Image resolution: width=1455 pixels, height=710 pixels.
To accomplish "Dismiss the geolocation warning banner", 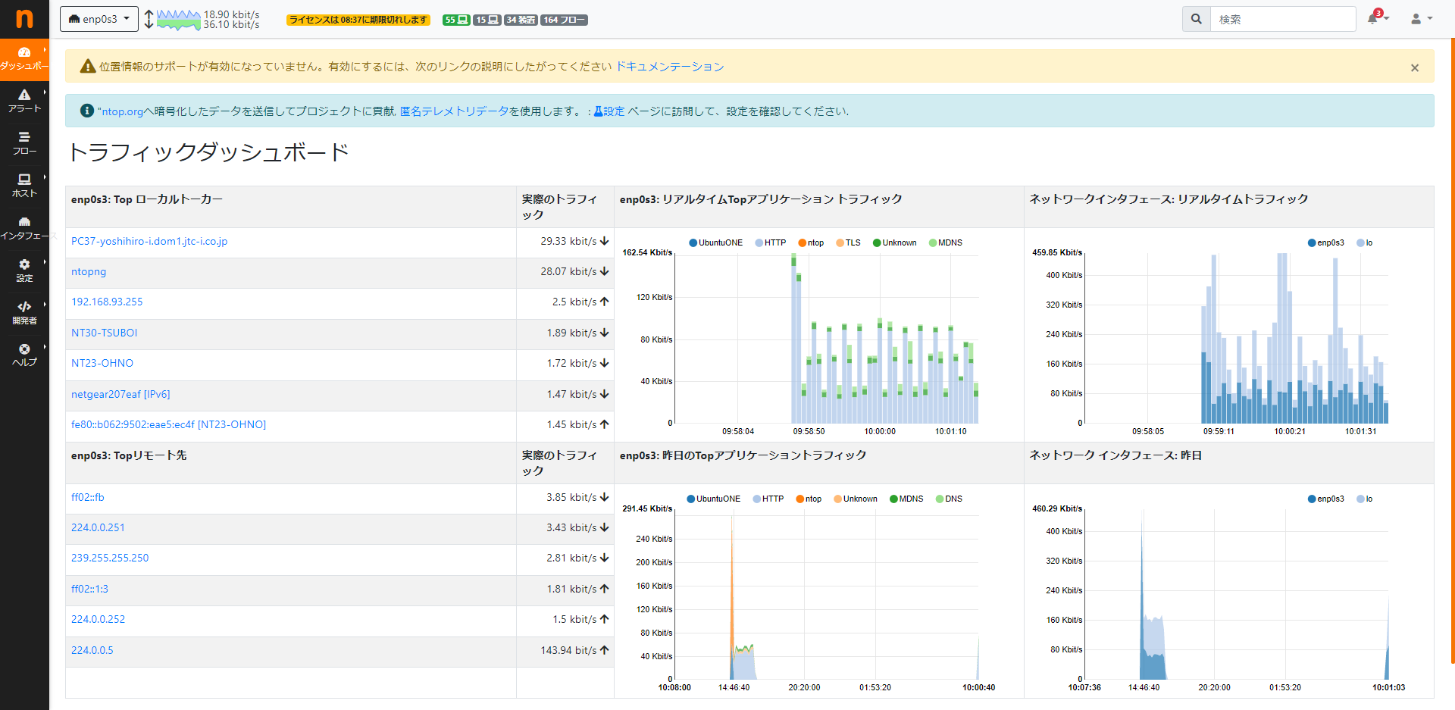I will tap(1414, 67).
